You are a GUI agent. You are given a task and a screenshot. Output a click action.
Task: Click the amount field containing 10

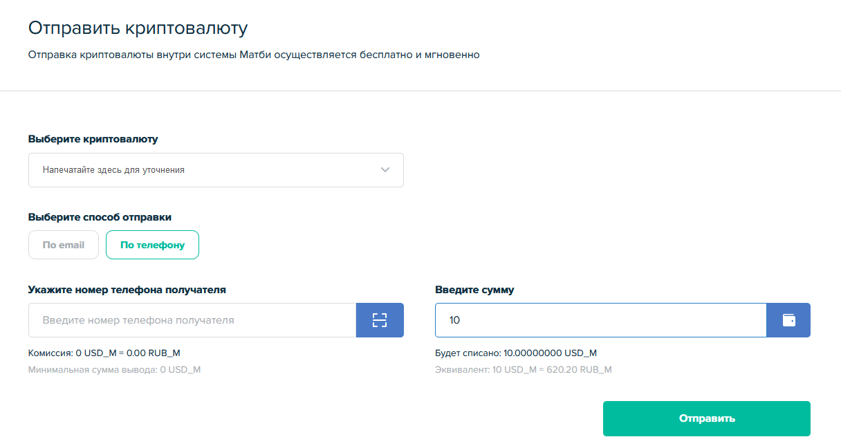pos(600,320)
